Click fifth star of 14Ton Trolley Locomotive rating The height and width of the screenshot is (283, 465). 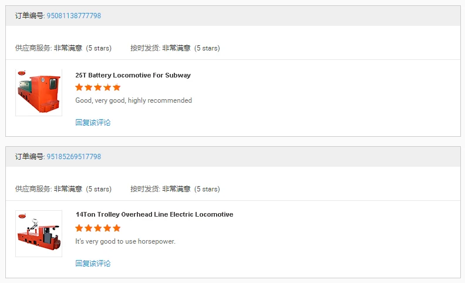point(117,228)
